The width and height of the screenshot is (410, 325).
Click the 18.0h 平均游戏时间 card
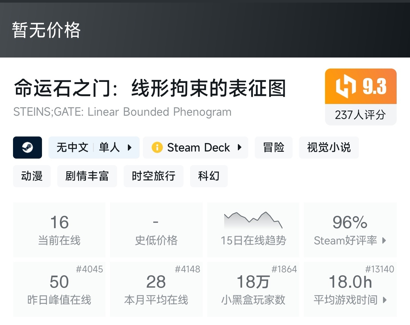[350, 289]
